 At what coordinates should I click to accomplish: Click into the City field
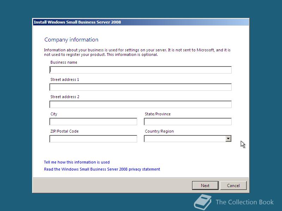(x=93, y=121)
